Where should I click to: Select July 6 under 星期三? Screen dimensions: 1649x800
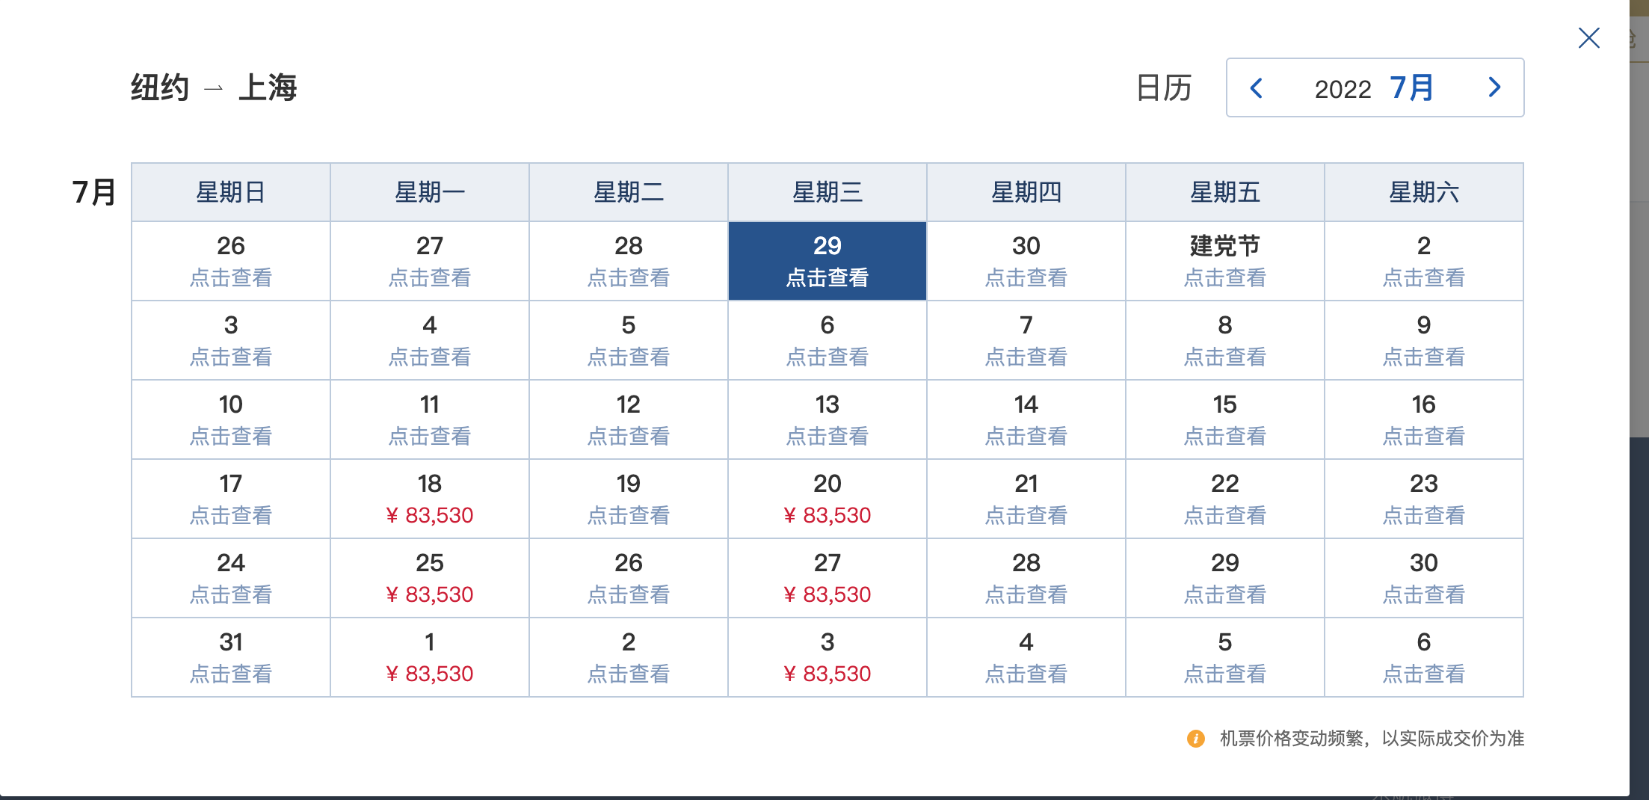(827, 340)
